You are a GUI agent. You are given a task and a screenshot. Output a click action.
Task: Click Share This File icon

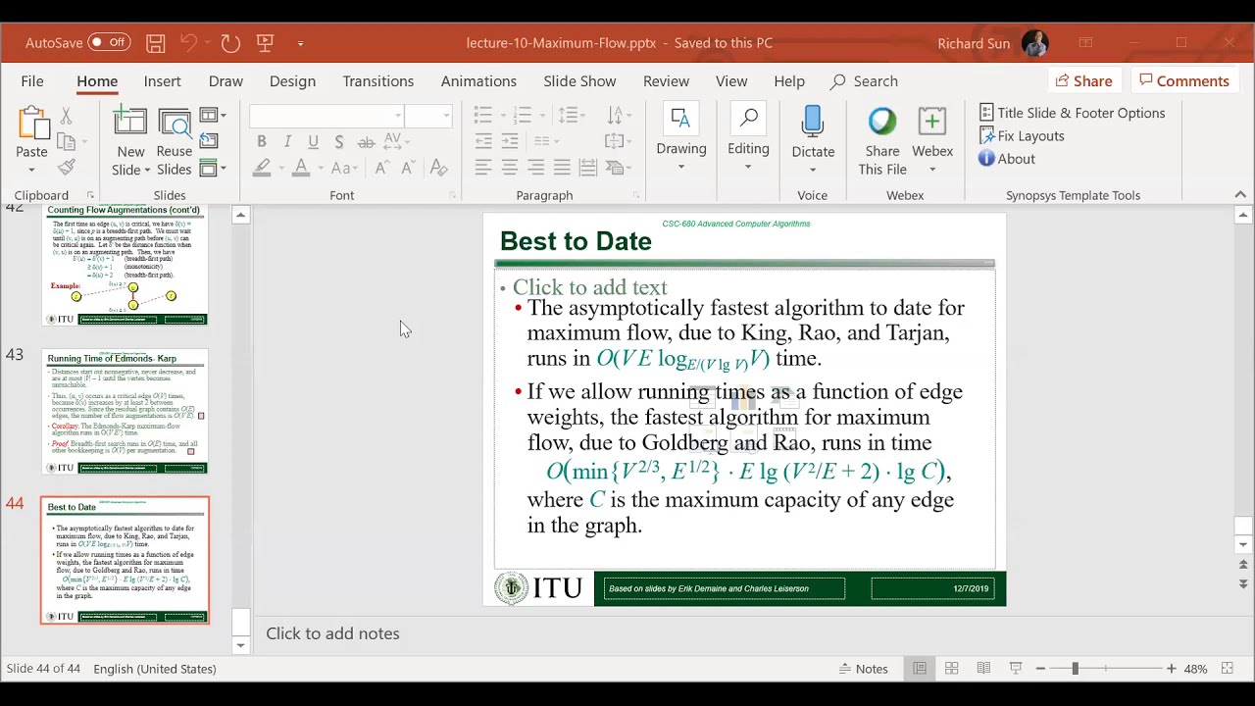pos(882,122)
